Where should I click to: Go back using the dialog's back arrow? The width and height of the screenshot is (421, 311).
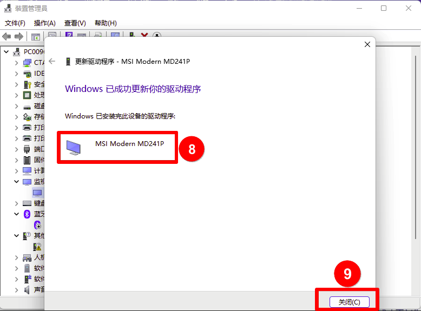pyautogui.click(x=52, y=61)
